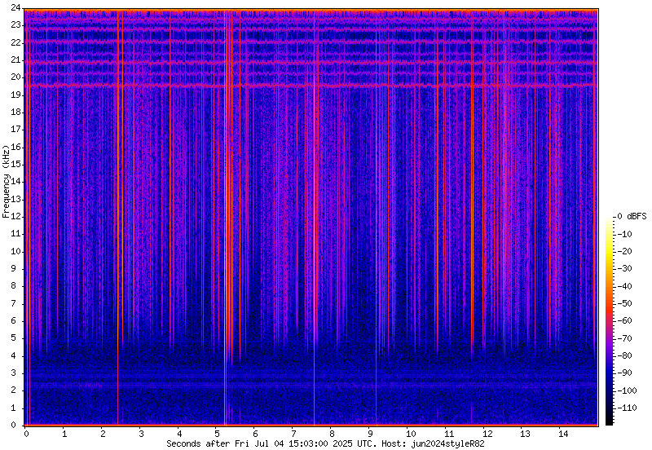Click the 'Frequency (kHz)' vertical axis label
652x450 pixels.
[x=6, y=182]
